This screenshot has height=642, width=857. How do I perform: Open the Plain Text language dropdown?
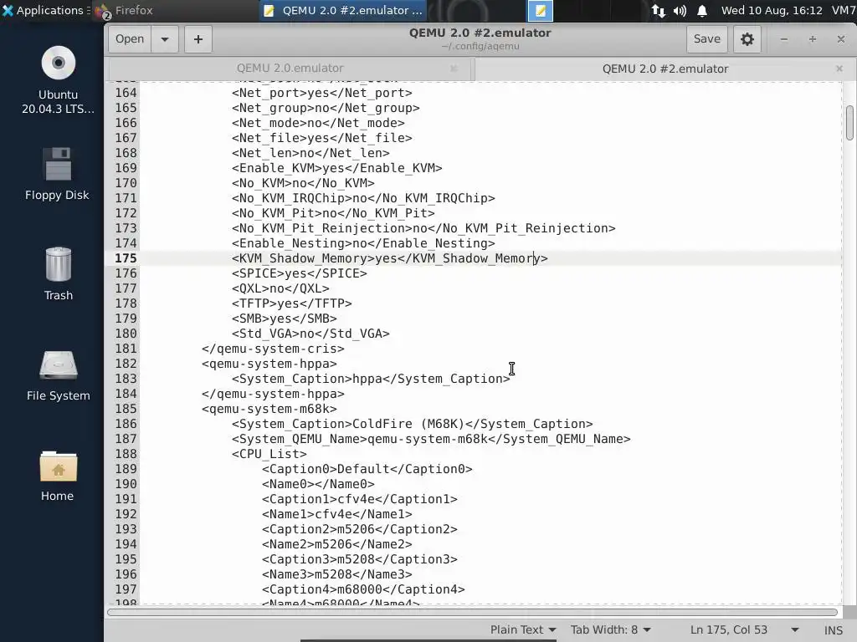523,629
